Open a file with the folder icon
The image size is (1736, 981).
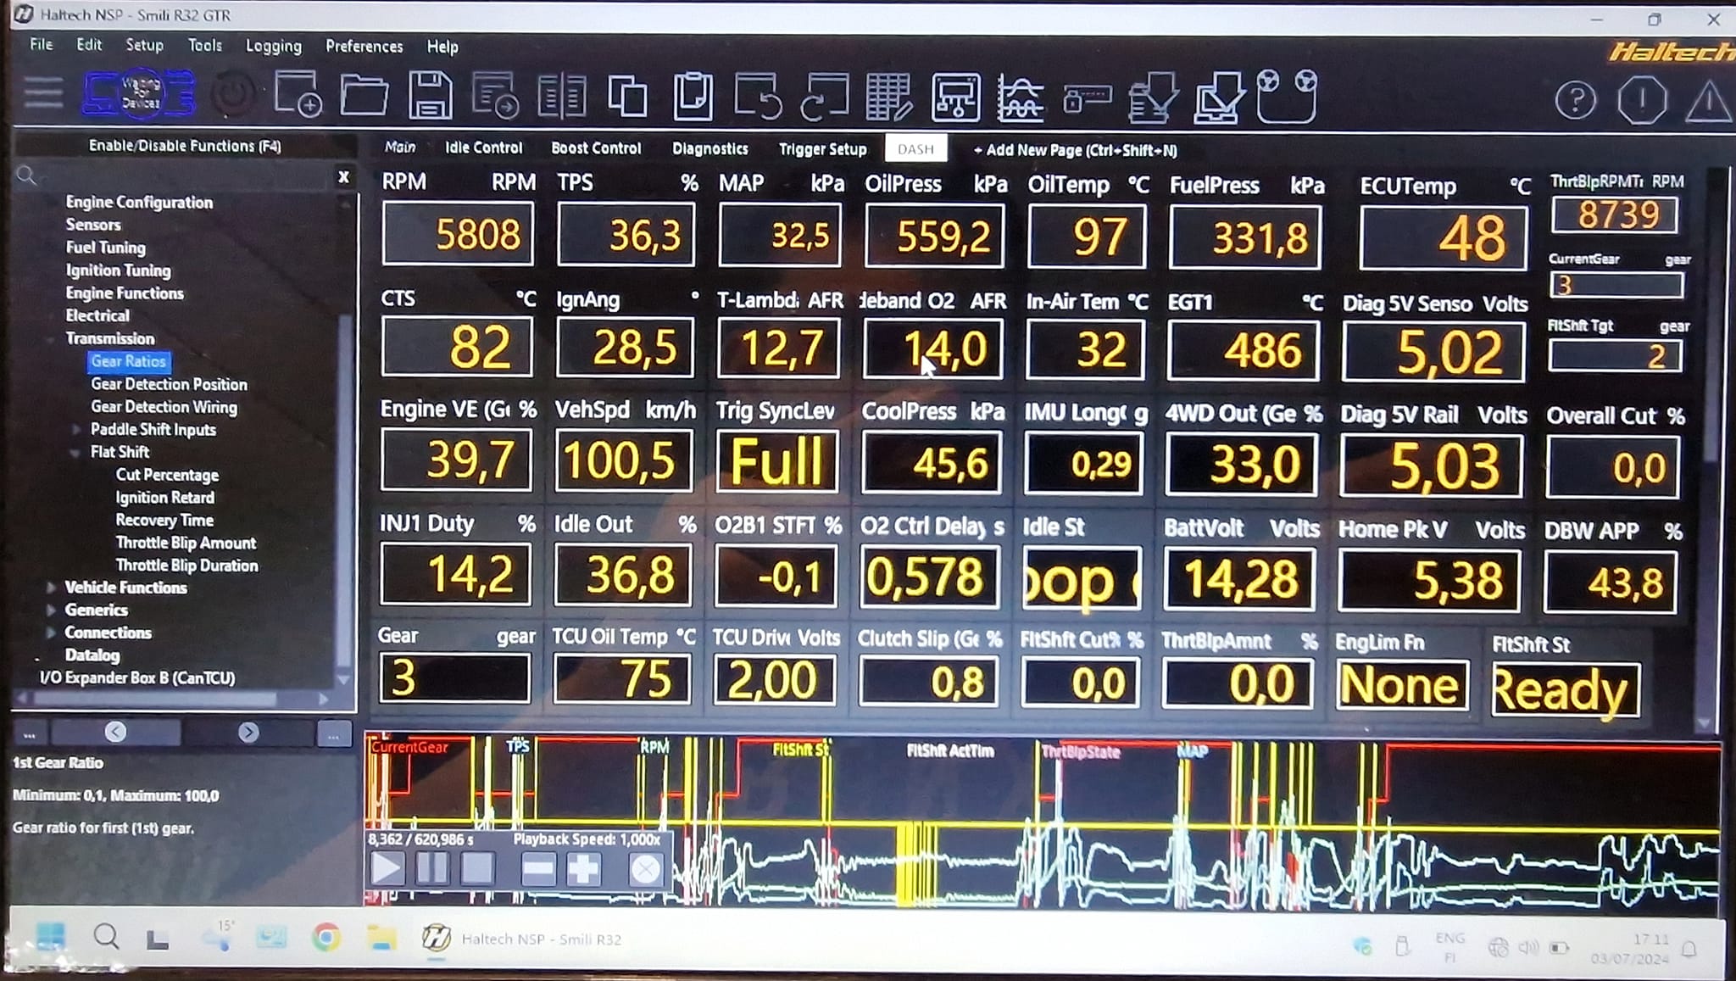[364, 94]
